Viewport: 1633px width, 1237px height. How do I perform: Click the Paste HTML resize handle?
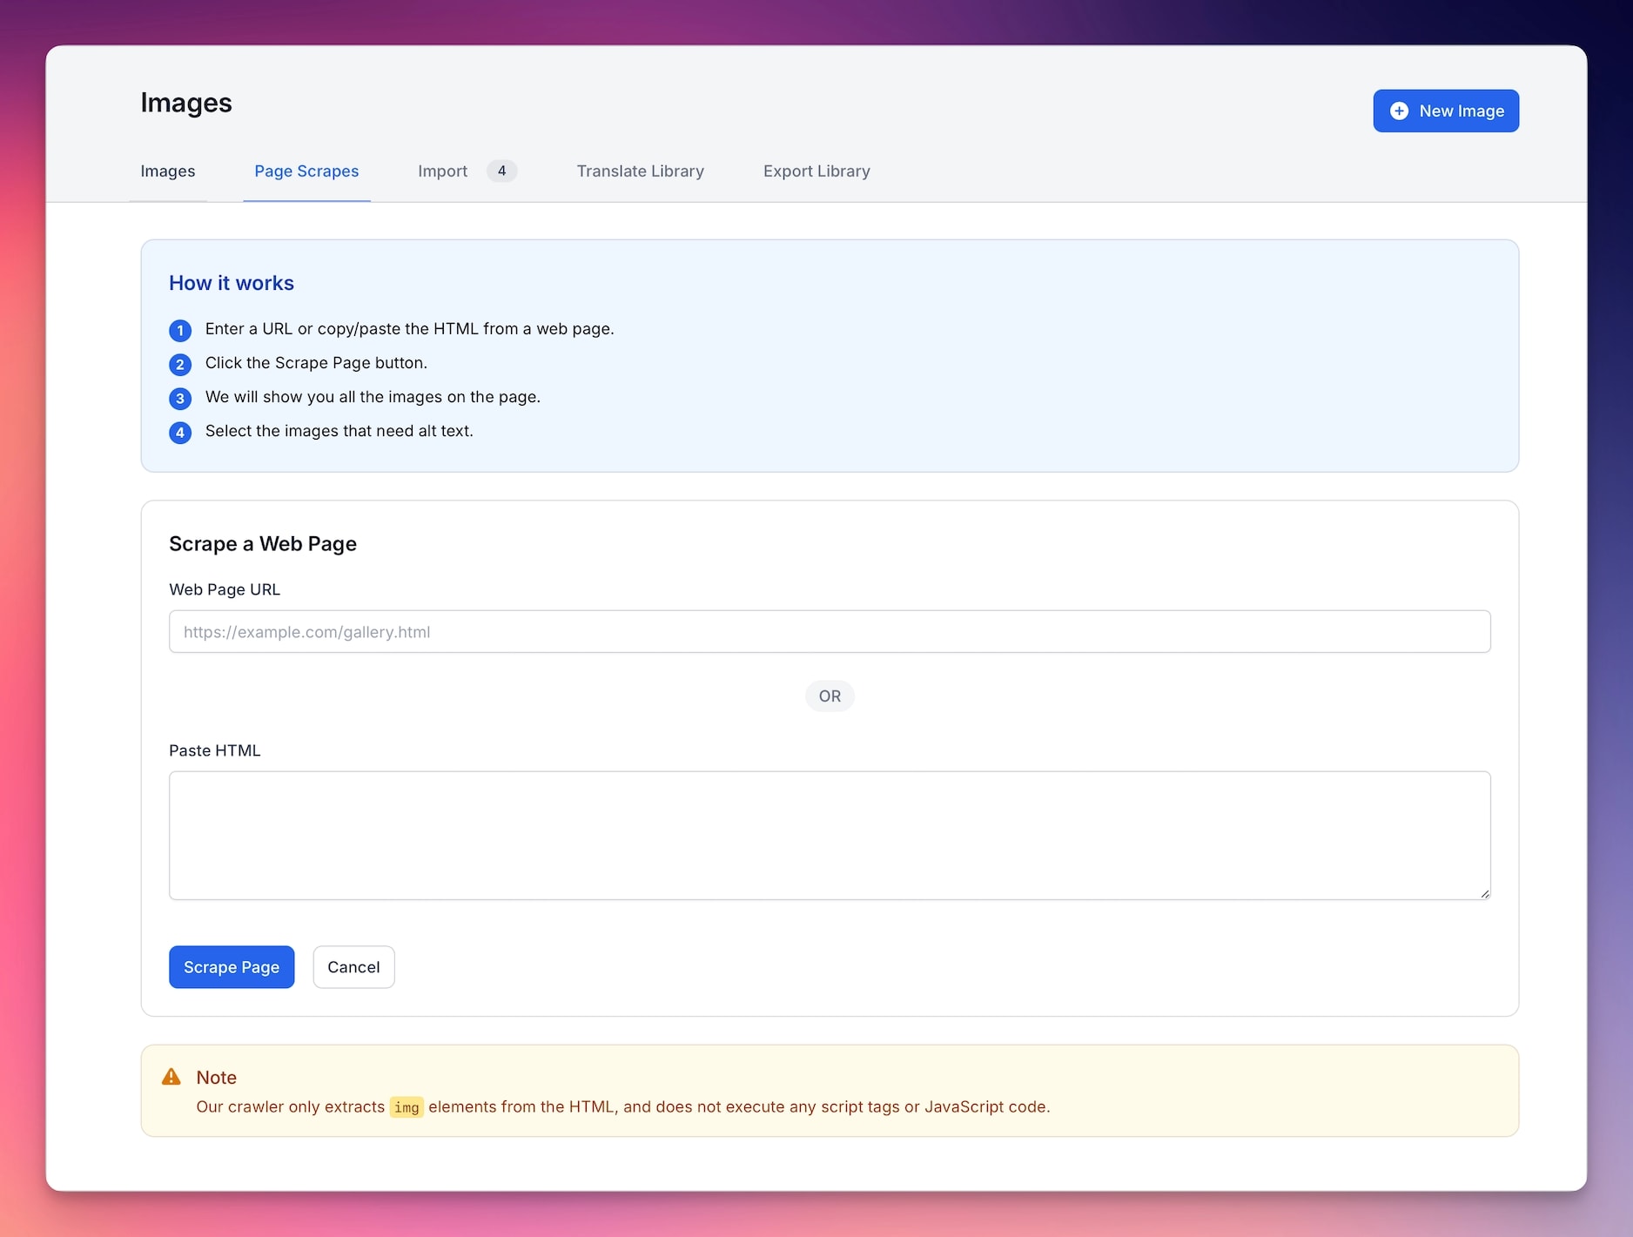pyautogui.click(x=1484, y=893)
